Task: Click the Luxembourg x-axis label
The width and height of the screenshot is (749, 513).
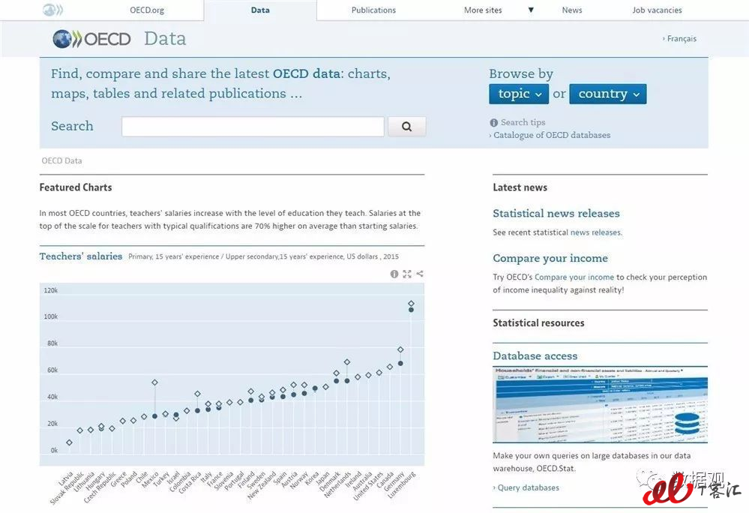Action: (x=401, y=484)
